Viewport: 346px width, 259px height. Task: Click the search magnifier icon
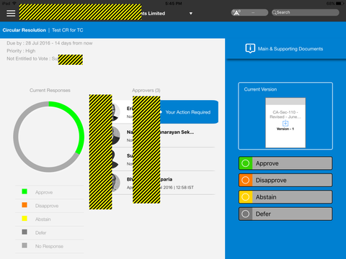coord(274,12)
